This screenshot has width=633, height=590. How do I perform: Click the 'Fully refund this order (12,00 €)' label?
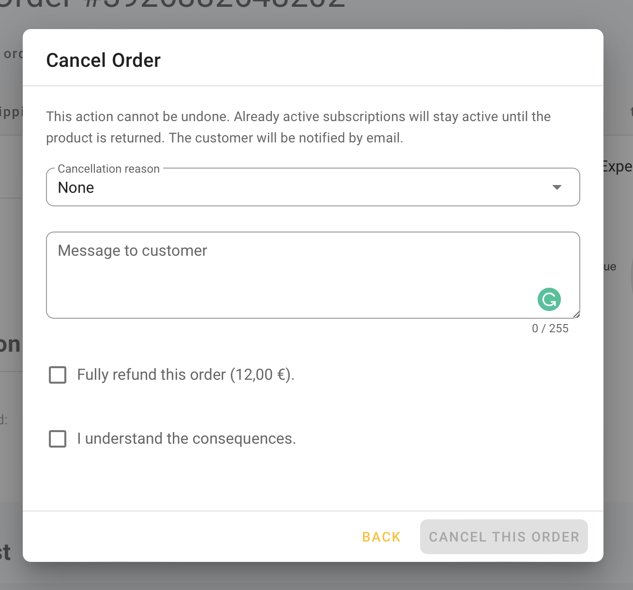tap(186, 375)
